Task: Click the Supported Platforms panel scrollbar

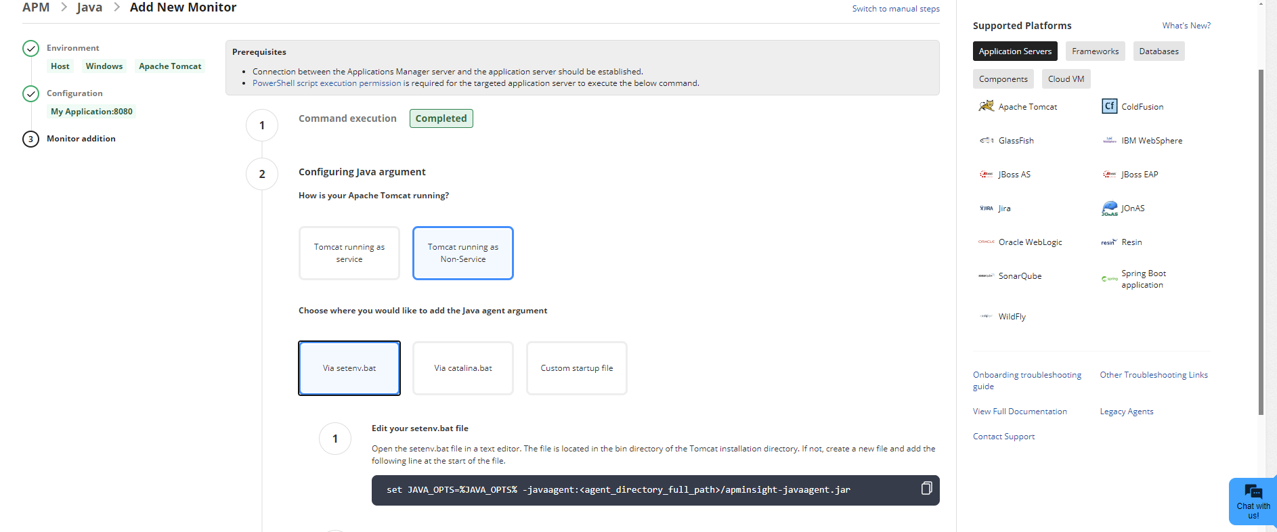Action: [1261, 242]
